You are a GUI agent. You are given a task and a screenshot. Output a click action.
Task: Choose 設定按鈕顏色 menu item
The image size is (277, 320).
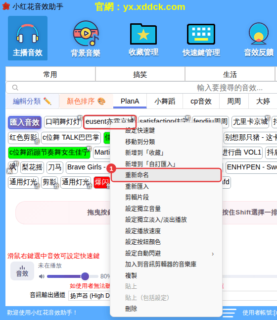(x=166, y=242)
